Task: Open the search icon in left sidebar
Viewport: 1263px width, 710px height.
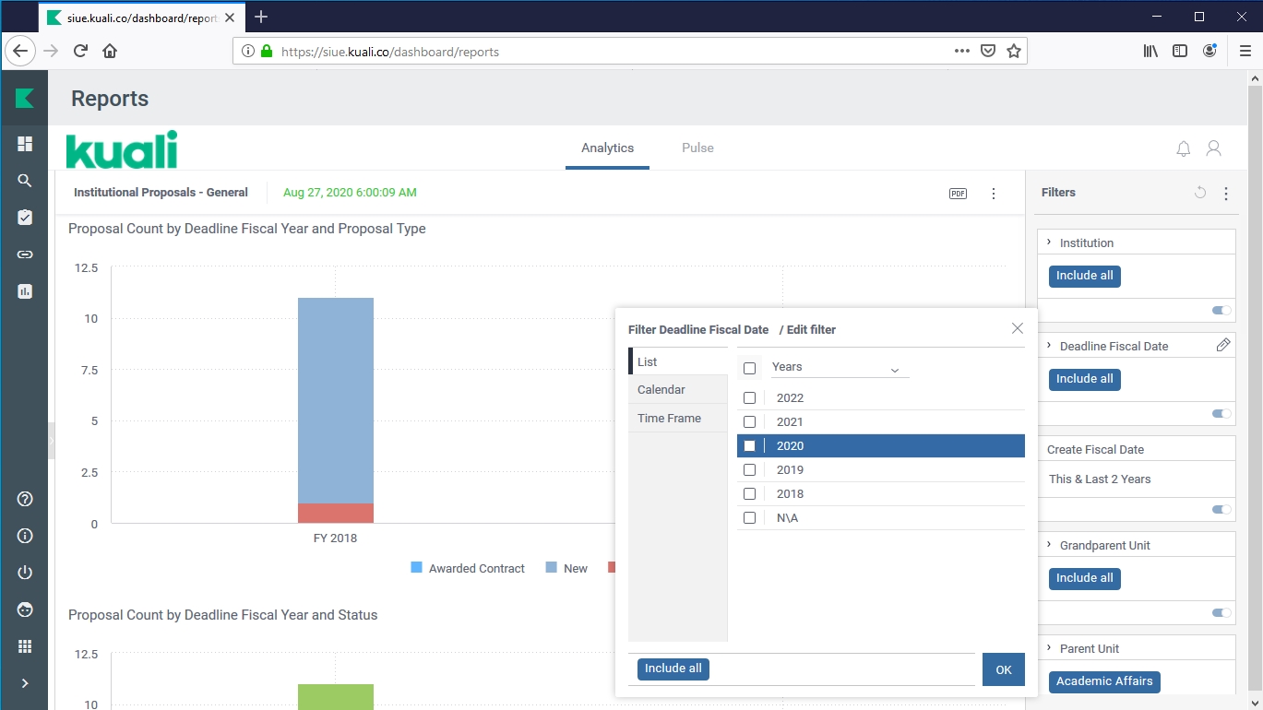Action: coord(25,181)
